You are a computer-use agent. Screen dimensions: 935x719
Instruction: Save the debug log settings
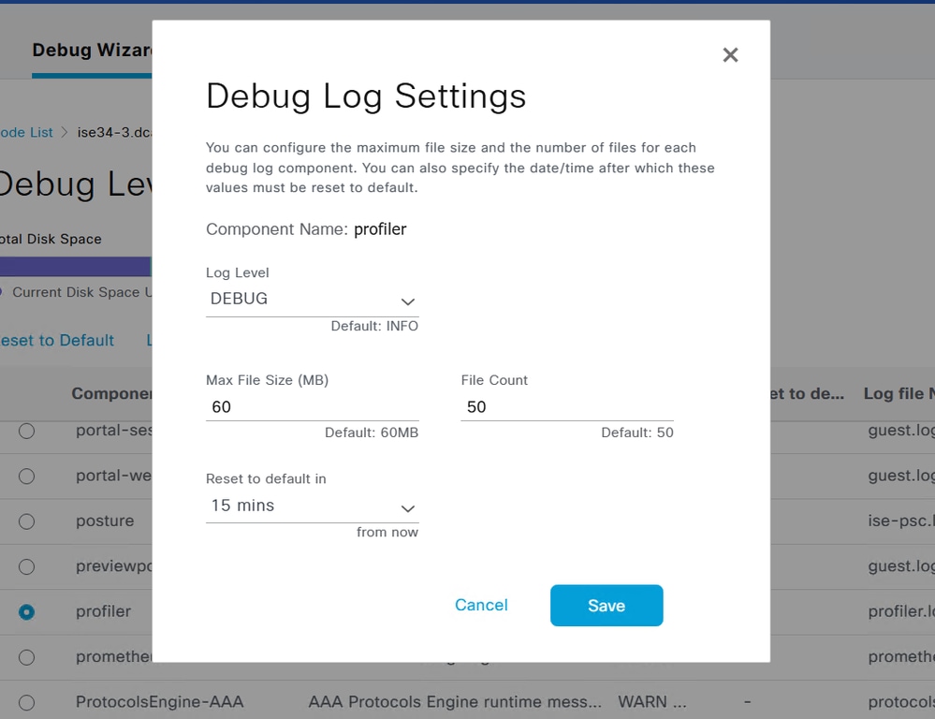tap(606, 605)
